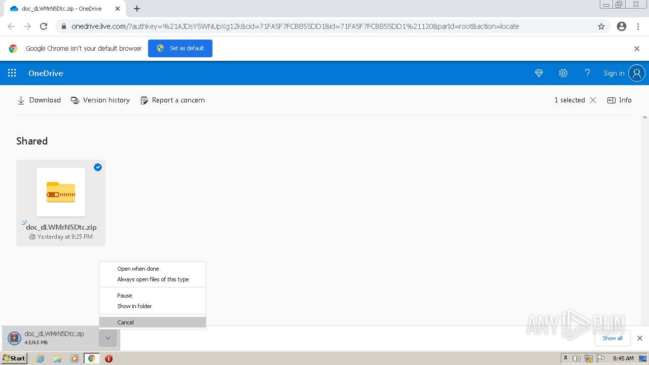Close the OneDrive tab

point(118,9)
